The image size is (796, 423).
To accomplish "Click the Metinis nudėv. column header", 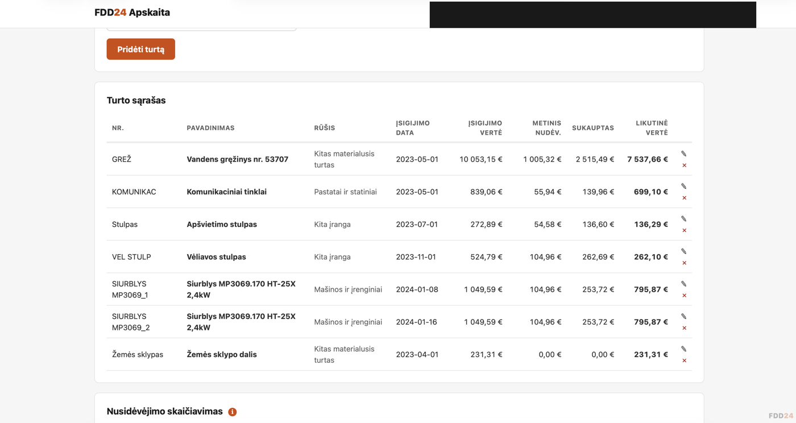I will [x=546, y=128].
